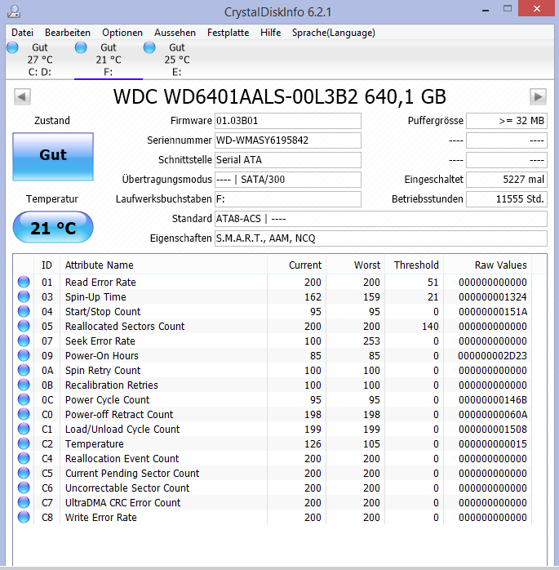Click the Standard field ATA8-ACS
559x570 pixels.
[380, 219]
